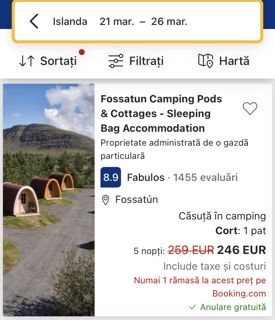Open the Sortați sorting options

[x=58, y=61]
